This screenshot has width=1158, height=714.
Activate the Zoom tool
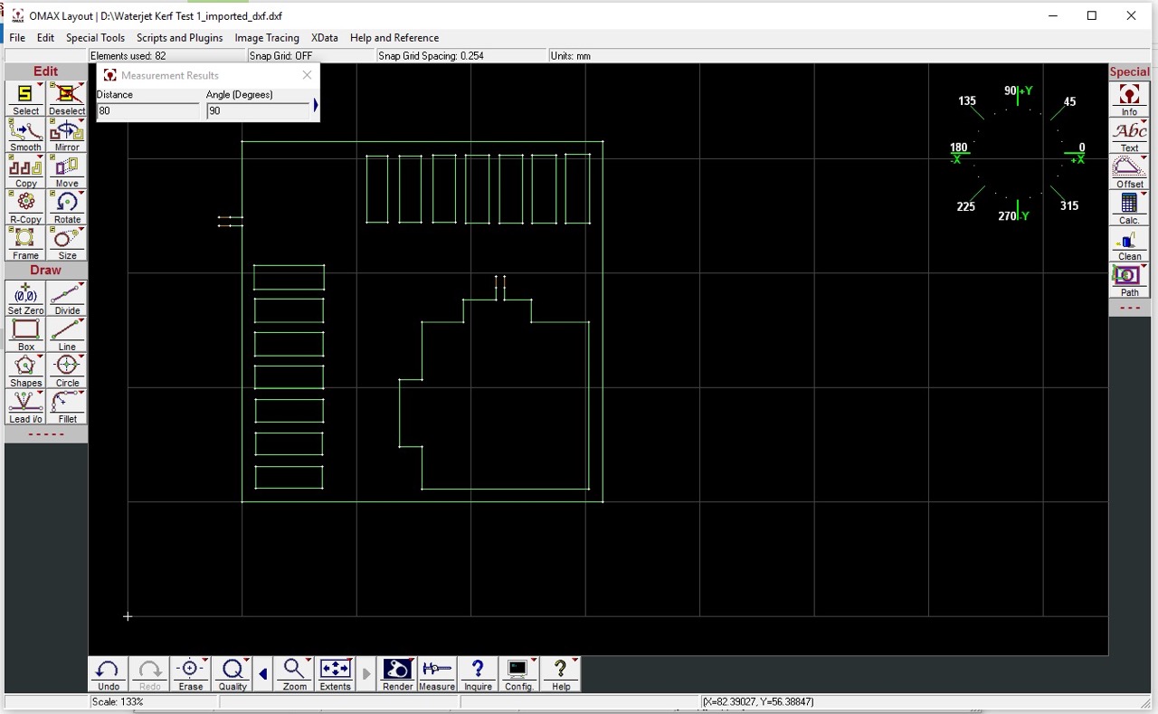294,674
